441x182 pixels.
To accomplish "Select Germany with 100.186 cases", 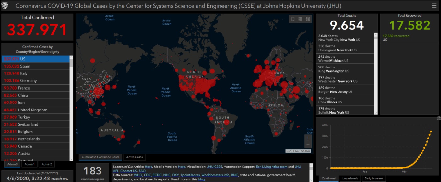I will coord(35,81).
